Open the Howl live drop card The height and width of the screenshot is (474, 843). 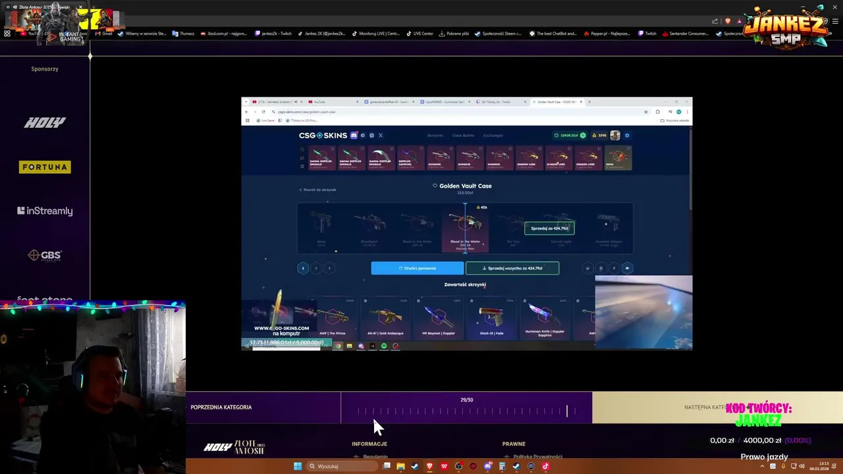pos(618,158)
